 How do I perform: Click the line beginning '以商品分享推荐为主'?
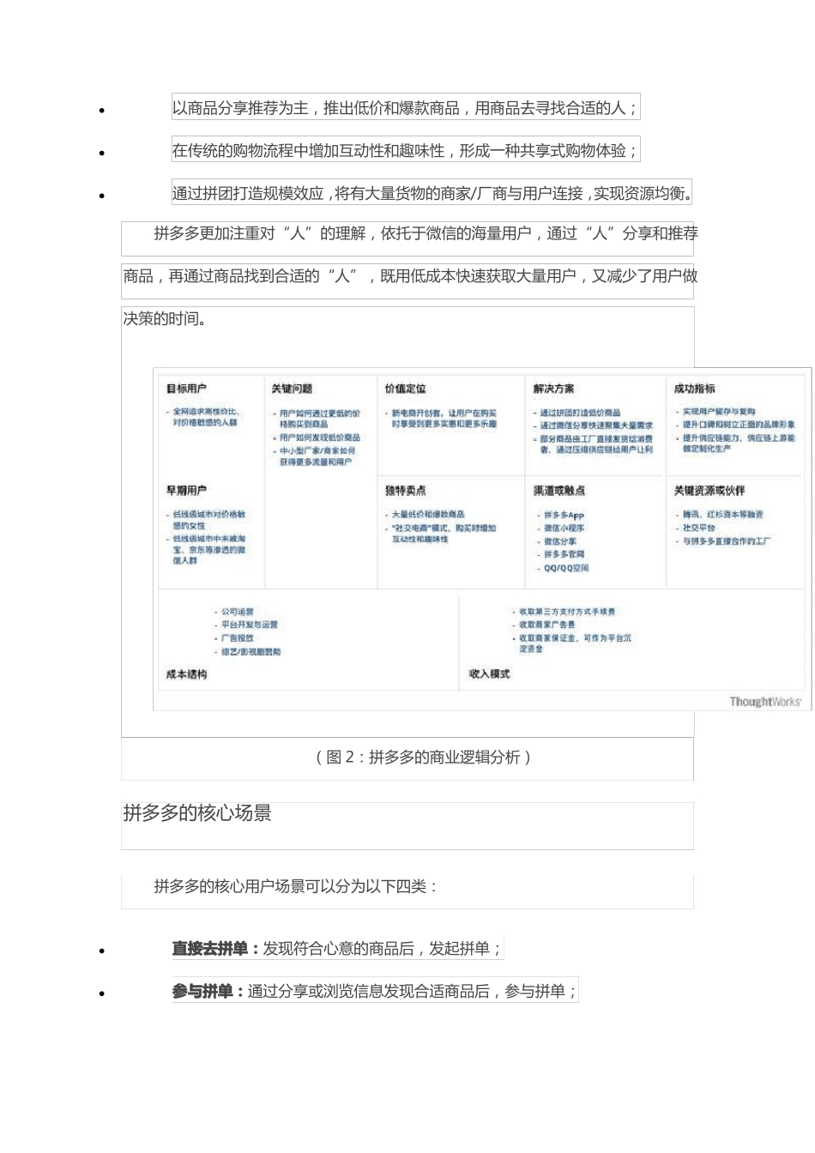coord(406,108)
